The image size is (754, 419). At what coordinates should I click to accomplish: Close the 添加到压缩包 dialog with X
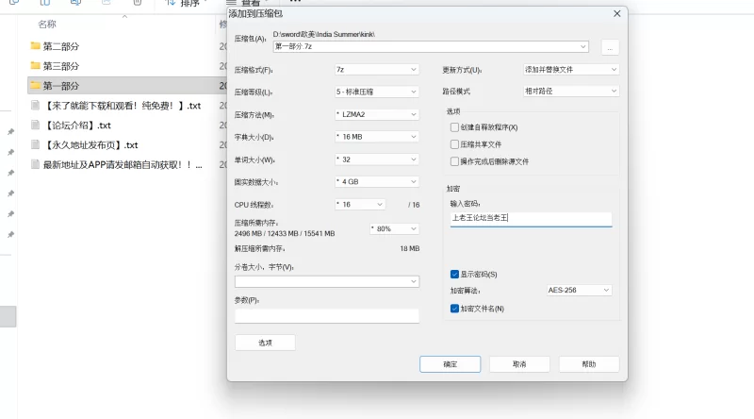pyautogui.click(x=617, y=14)
